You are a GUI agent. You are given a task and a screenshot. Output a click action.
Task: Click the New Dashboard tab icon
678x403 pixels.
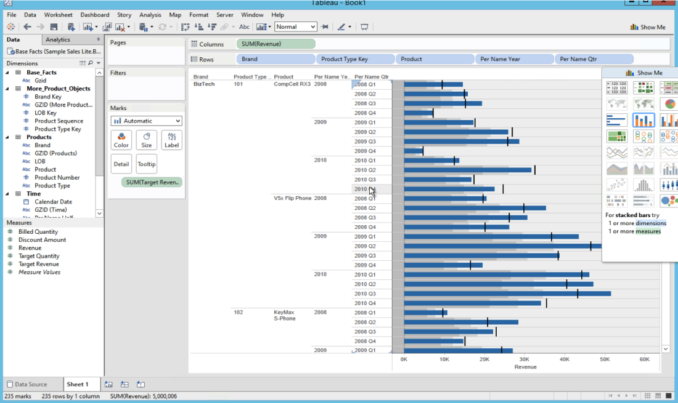125,384
